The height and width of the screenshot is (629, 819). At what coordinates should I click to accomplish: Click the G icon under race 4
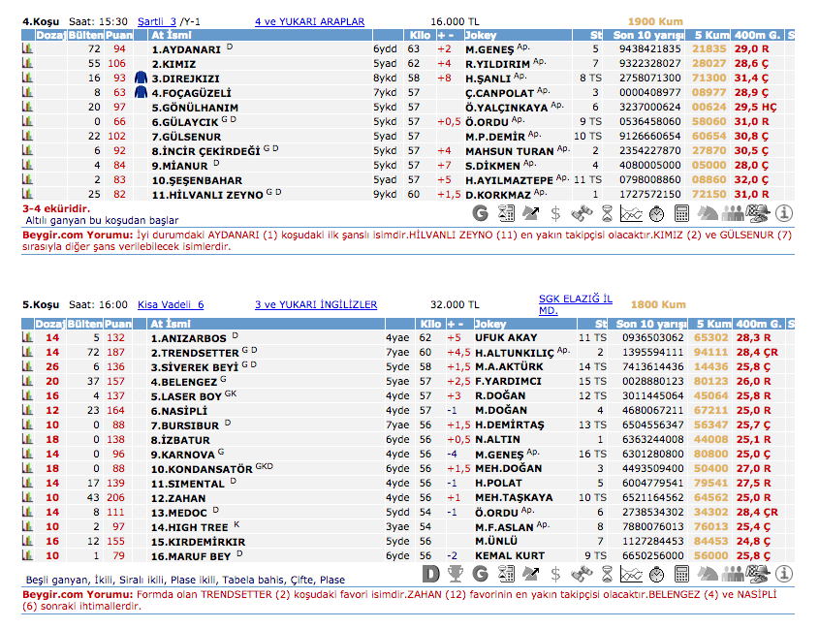(480, 213)
